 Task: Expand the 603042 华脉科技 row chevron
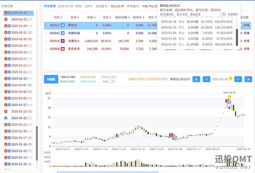tap(46, 33)
